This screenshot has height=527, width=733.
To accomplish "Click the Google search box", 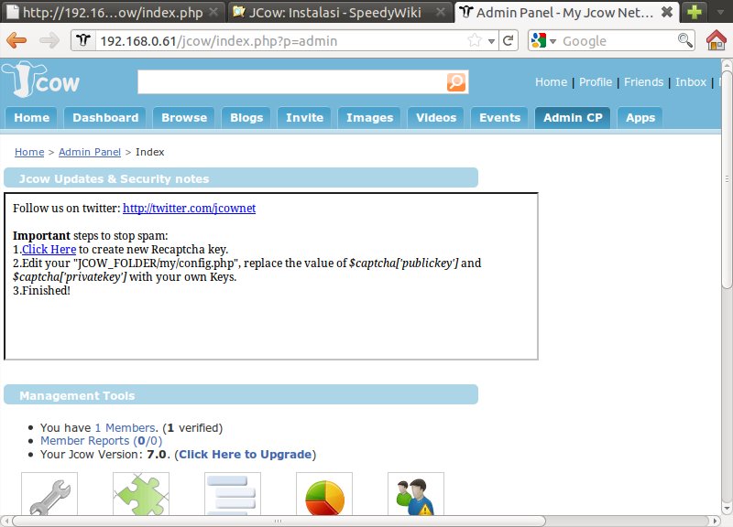I will 617,40.
